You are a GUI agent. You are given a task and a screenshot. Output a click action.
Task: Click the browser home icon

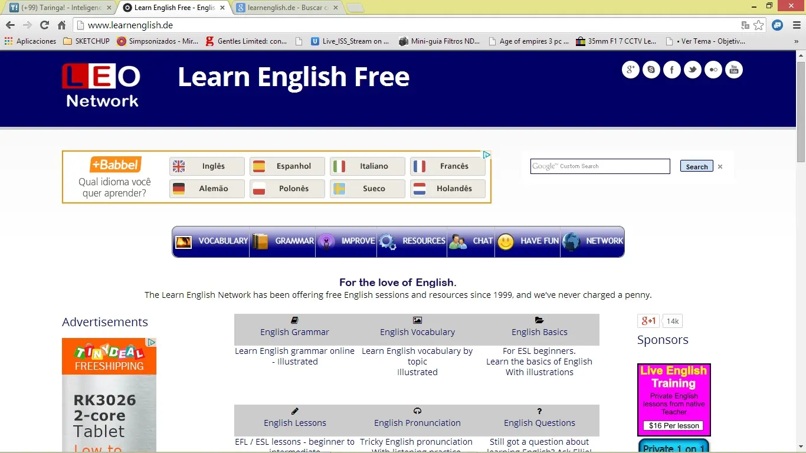61,25
